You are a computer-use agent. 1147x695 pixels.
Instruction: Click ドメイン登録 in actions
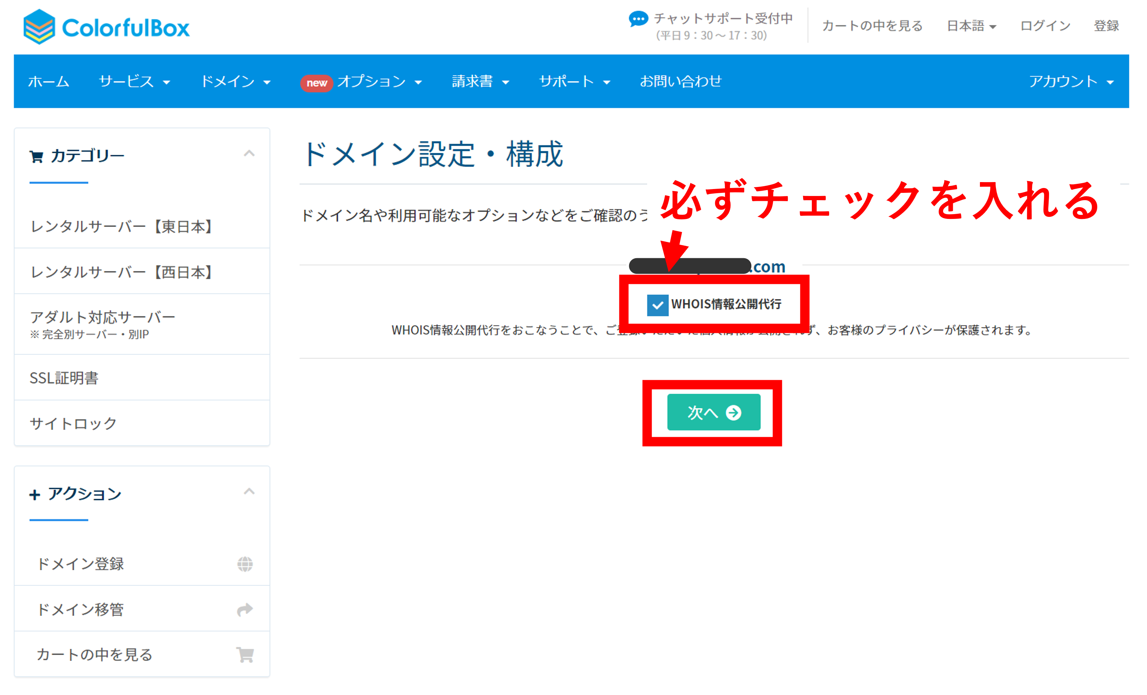[142, 564]
